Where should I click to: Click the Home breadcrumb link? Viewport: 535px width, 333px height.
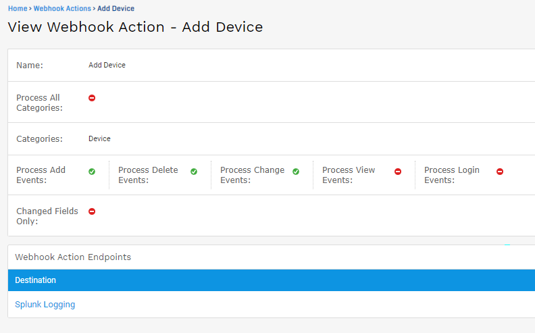(x=17, y=9)
